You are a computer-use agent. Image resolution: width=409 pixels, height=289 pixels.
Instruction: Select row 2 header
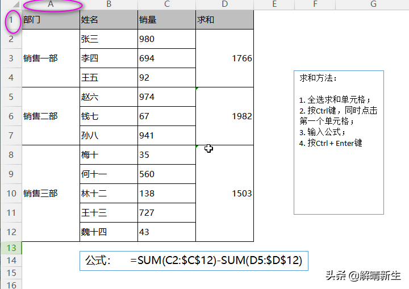click(x=11, y=39)
